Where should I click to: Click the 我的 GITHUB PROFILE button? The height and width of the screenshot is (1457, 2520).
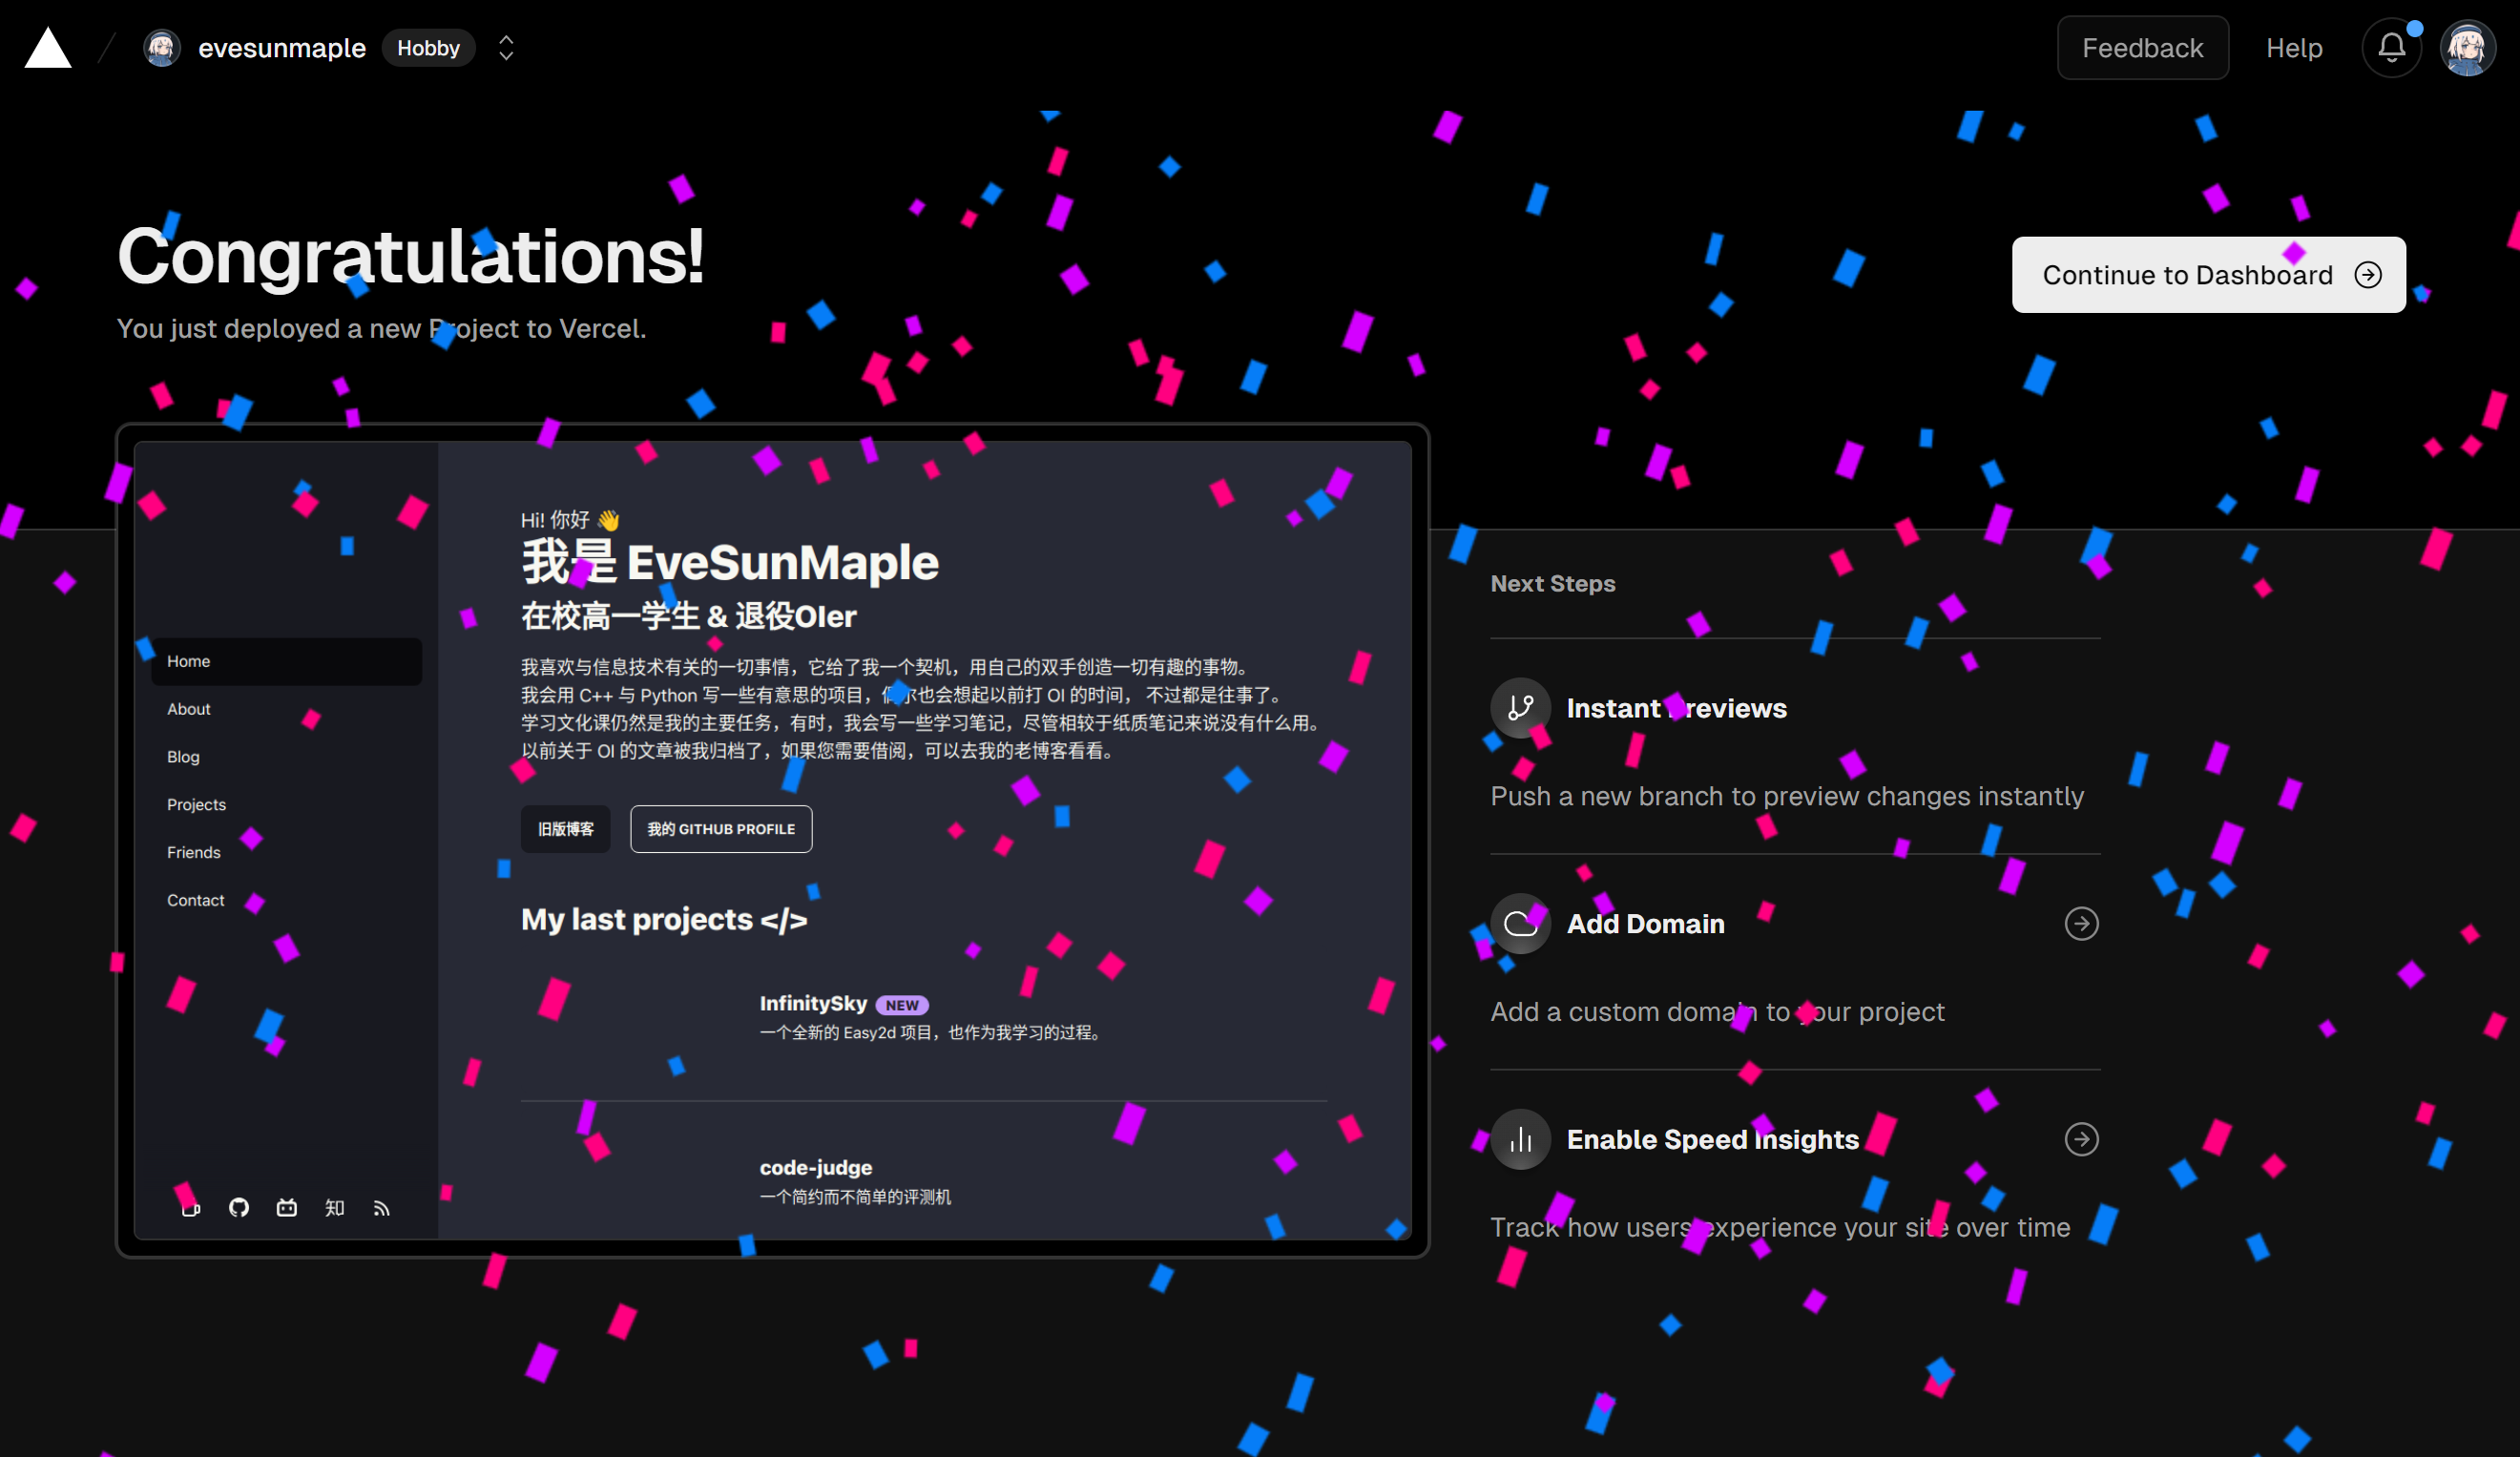click(x=721, y=829)
